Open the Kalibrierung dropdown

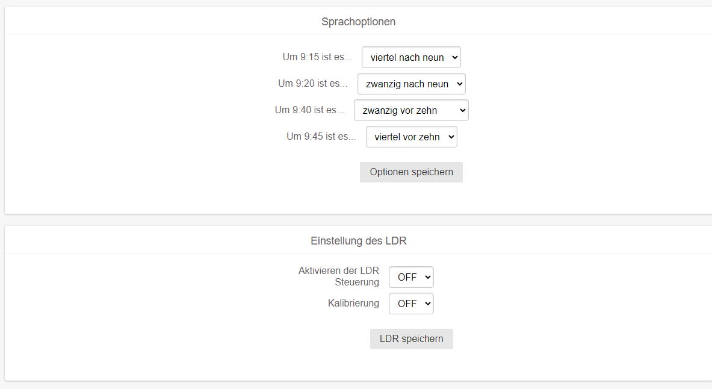coord(411,303)
